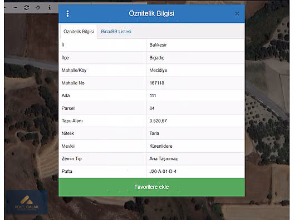Select the value Balıkesir
The image size is (294, 220).
(x=158, y=45)
